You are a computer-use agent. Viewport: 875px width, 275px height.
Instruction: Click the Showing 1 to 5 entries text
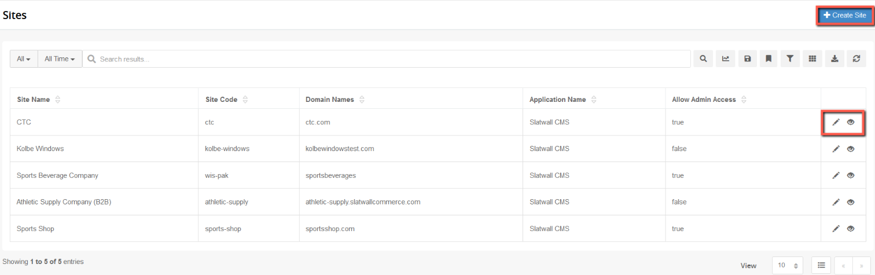click(x=43, y=262)
